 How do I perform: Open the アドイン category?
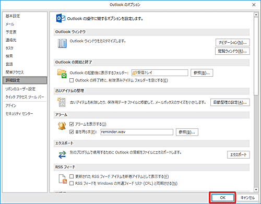click(11, 105)
